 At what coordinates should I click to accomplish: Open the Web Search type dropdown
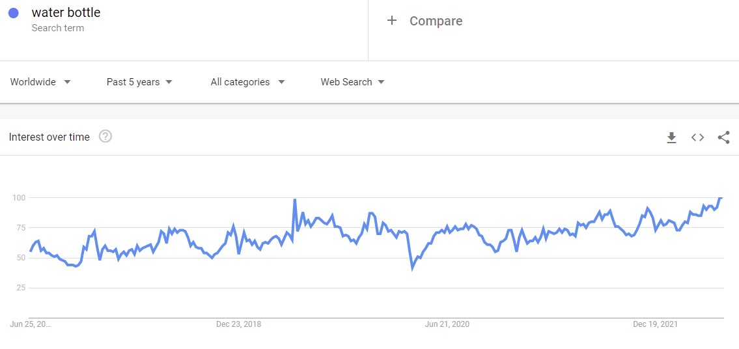pos(352,82)
